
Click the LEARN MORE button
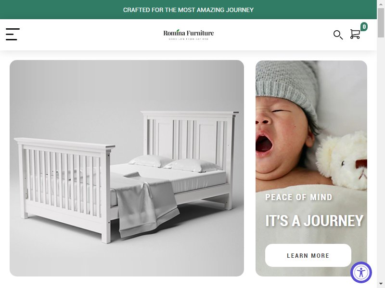(308, 255)
